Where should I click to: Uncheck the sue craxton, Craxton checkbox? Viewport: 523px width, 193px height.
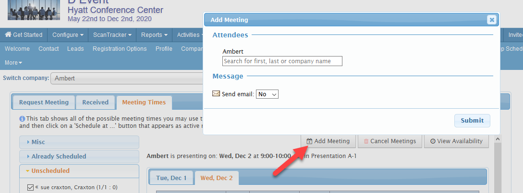point(31,187)
